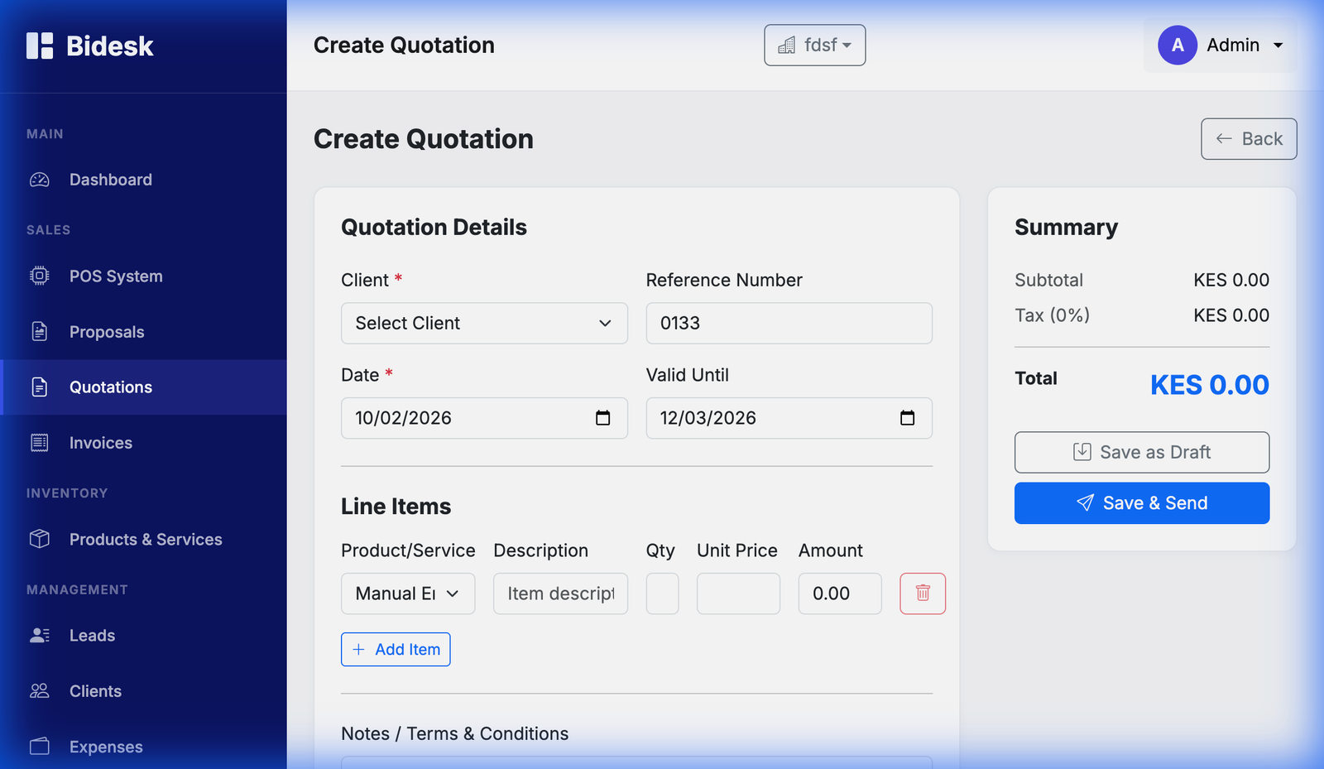1324x769 pixels.
Task: Open Invoices using the receipt icon
Action: [x=39, y=442]
